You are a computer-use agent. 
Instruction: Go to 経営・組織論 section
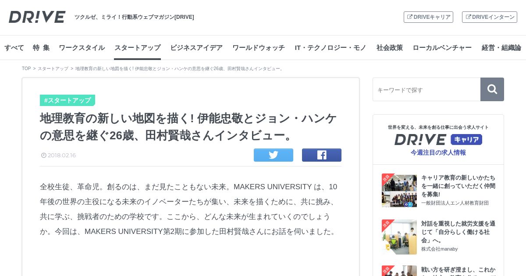[x=501, y=48]
